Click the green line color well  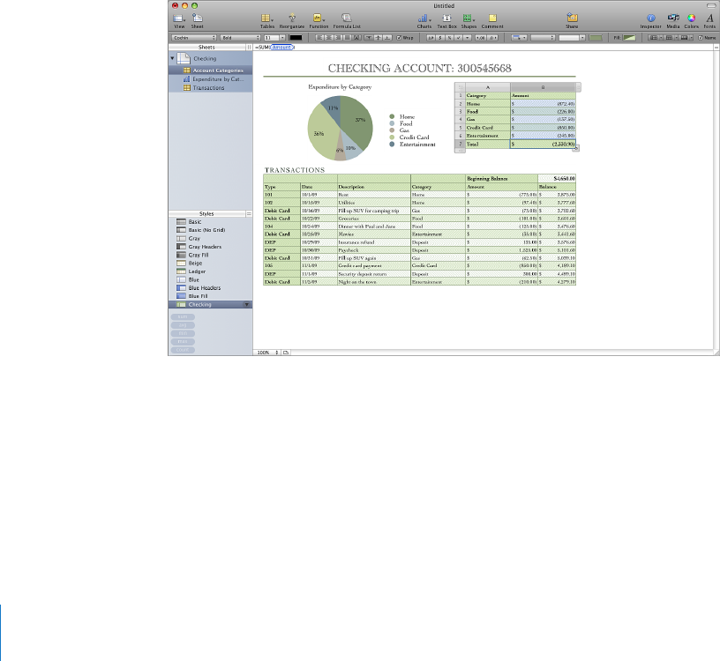point(596,38)
